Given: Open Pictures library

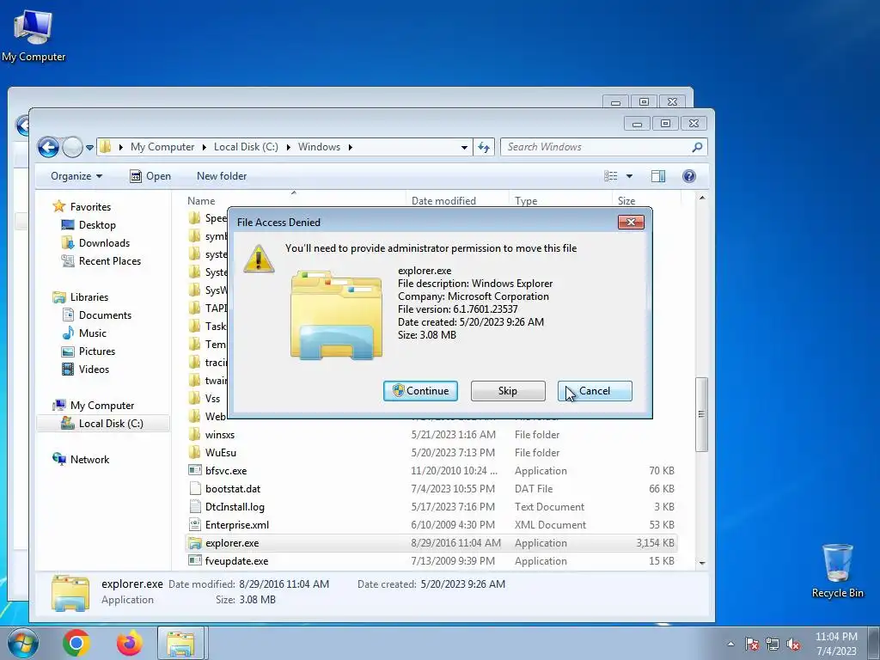Looking at the screenshot, I should pyautogui.click(x=89, y=351).
